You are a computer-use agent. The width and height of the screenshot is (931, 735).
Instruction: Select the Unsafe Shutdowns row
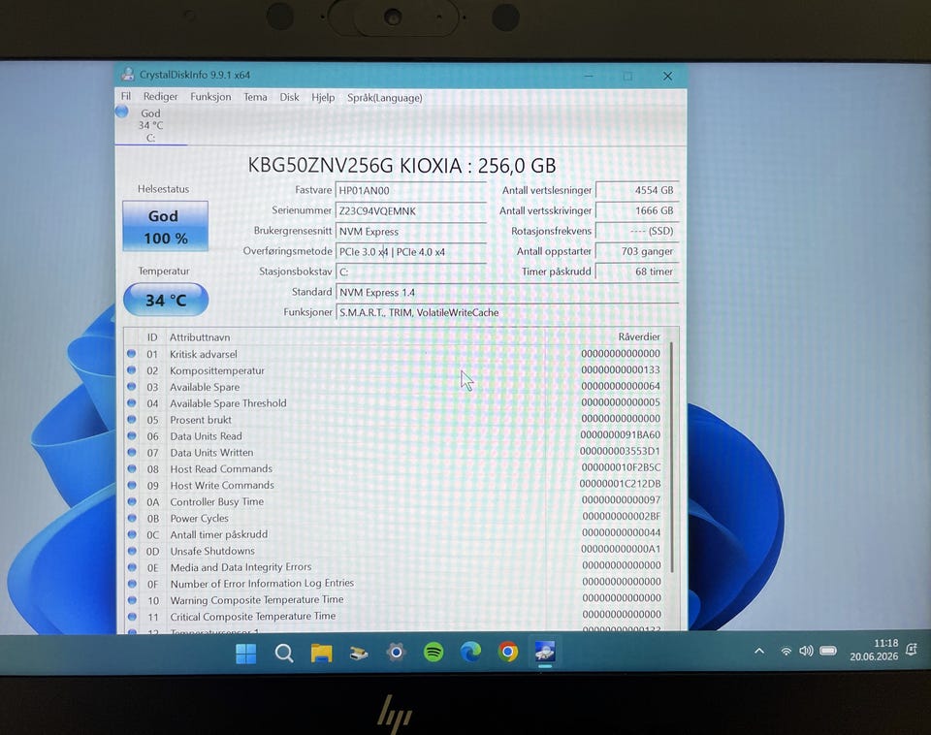[395, 551]
